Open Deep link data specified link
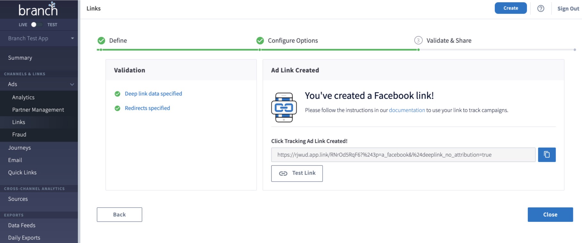Screen dimensions: 582x243 pos(153,94)
